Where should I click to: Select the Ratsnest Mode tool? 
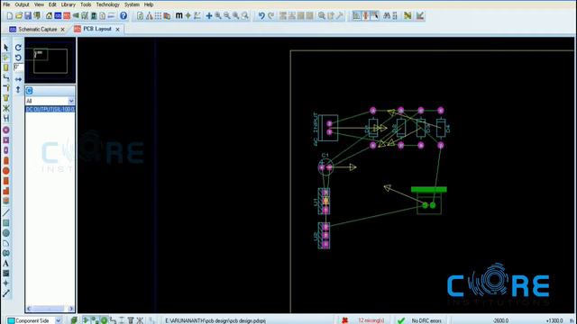(6, 108)
